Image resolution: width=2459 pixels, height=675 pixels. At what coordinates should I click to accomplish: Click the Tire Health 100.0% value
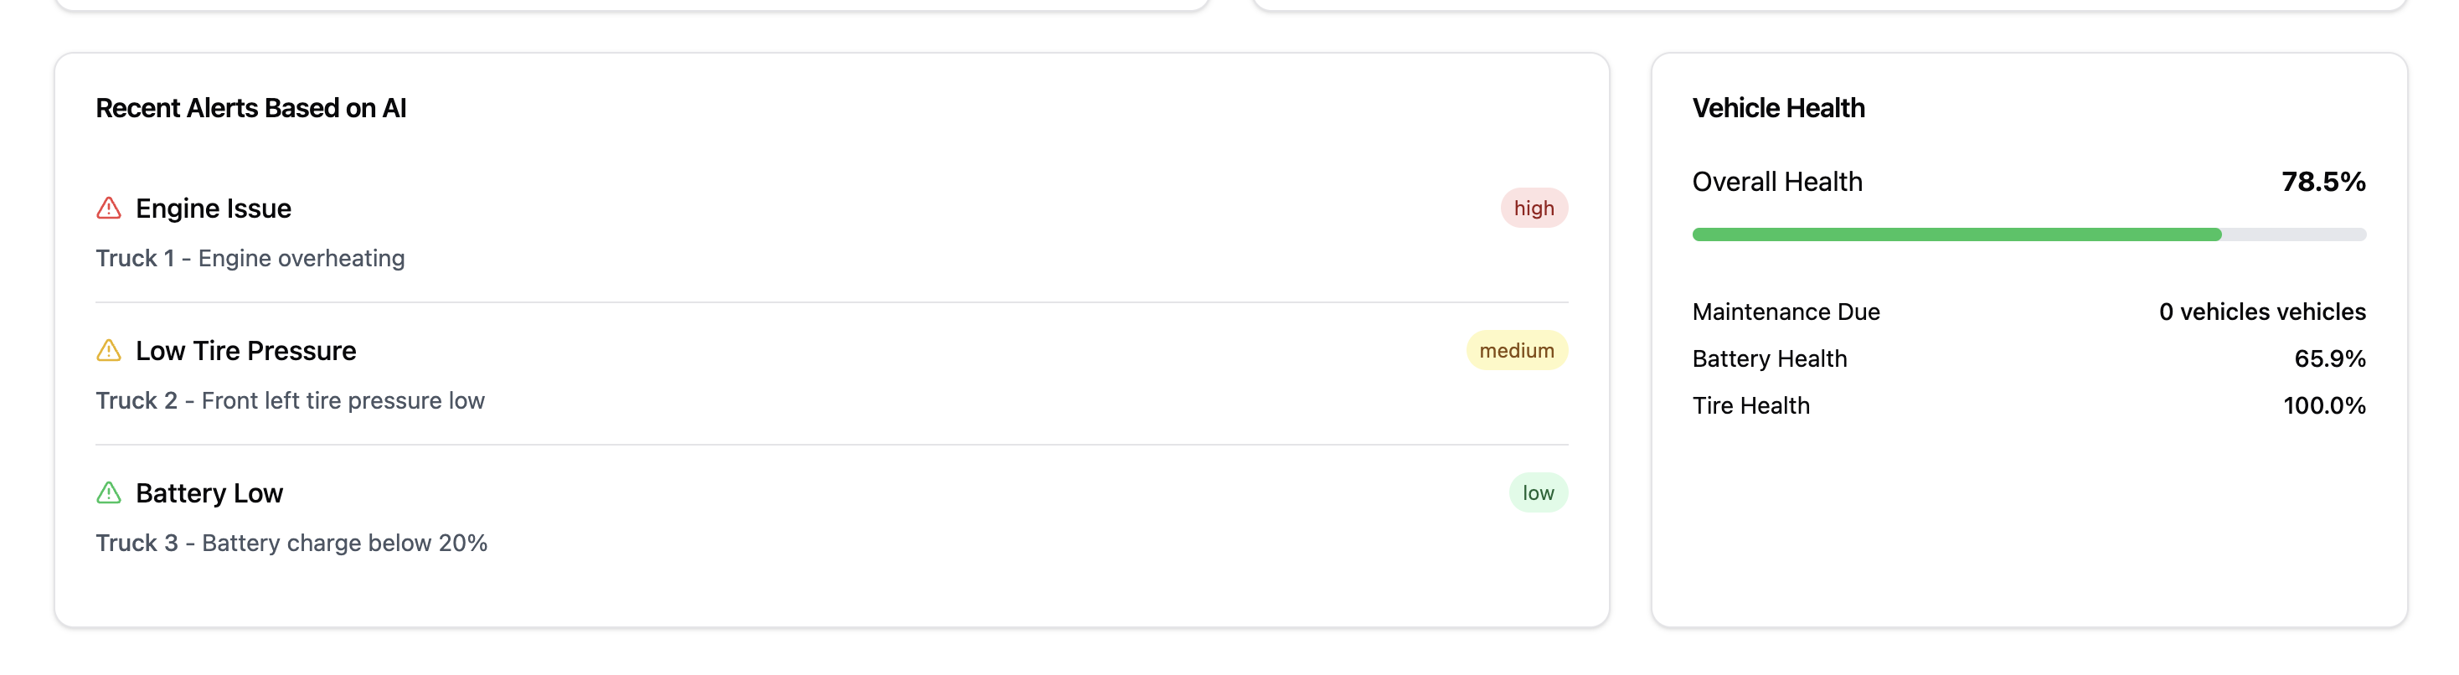pos(2323,404)
